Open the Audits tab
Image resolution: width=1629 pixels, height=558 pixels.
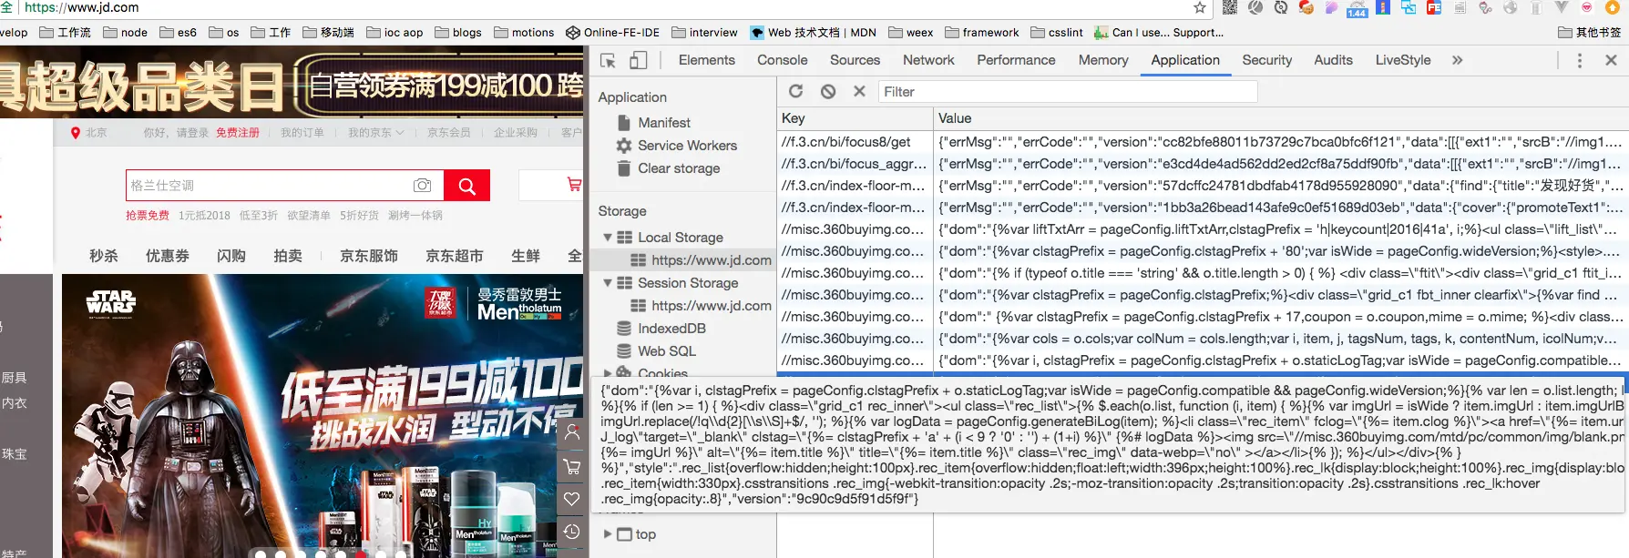1333,60
